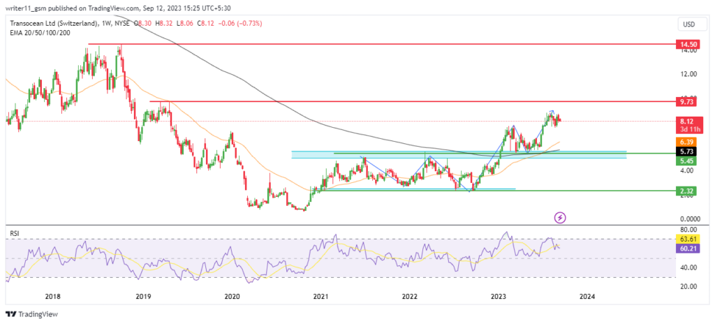This screenshot has width=715, height=324.
Task: Click the 40.00 RSI axis label
Action: click(687, 267)
